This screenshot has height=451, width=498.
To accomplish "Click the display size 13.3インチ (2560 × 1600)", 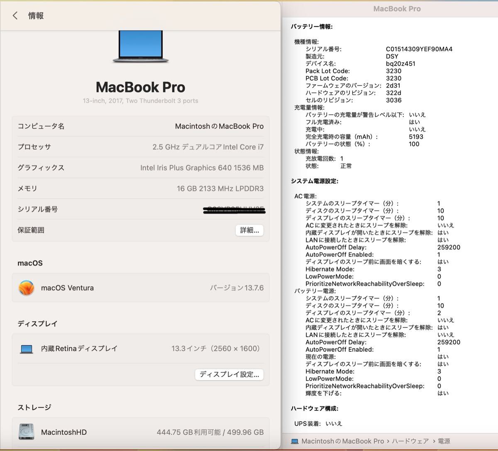I will tap(217, 349).
